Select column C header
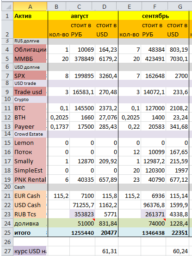 [x=79, y=6]
